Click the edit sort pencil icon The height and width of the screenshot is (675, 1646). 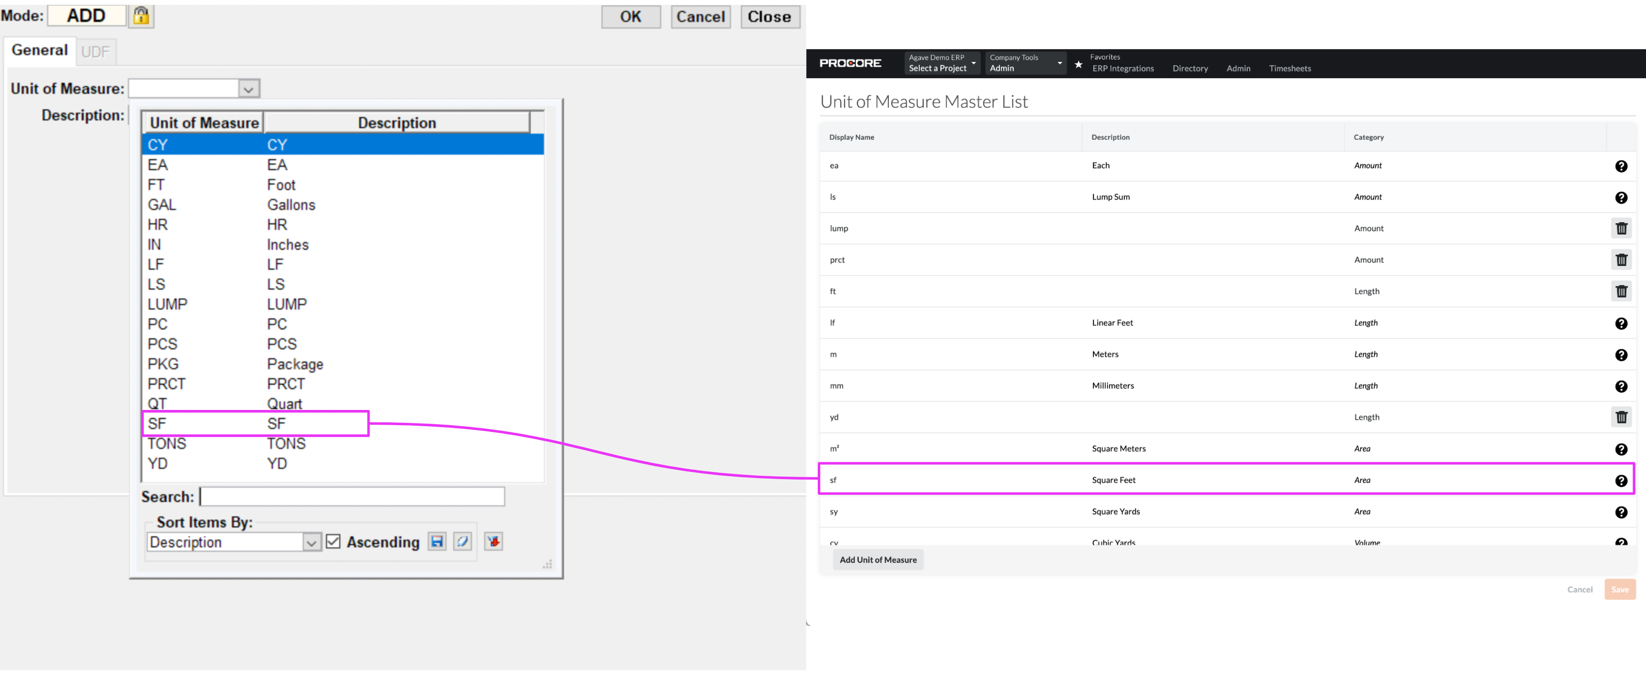(463, 542)
